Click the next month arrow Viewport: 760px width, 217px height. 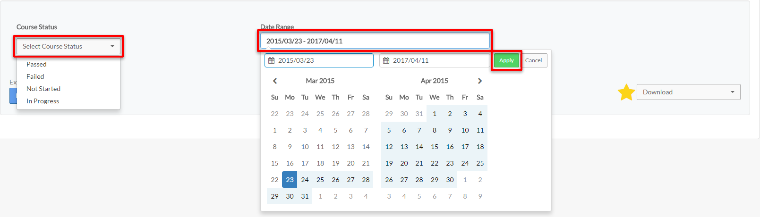[x=480, y=81]
